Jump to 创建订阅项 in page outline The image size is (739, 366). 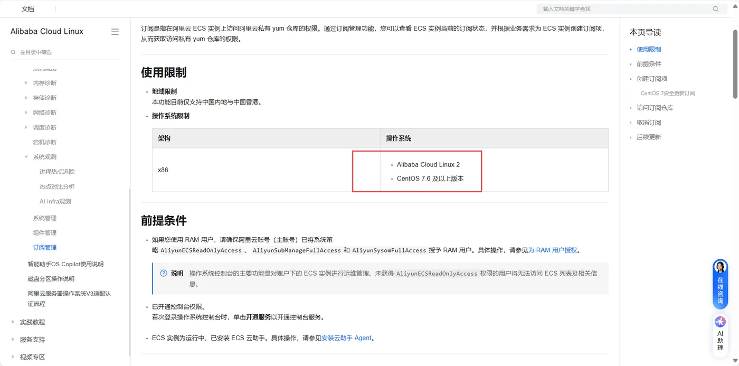tap(652, 79)
